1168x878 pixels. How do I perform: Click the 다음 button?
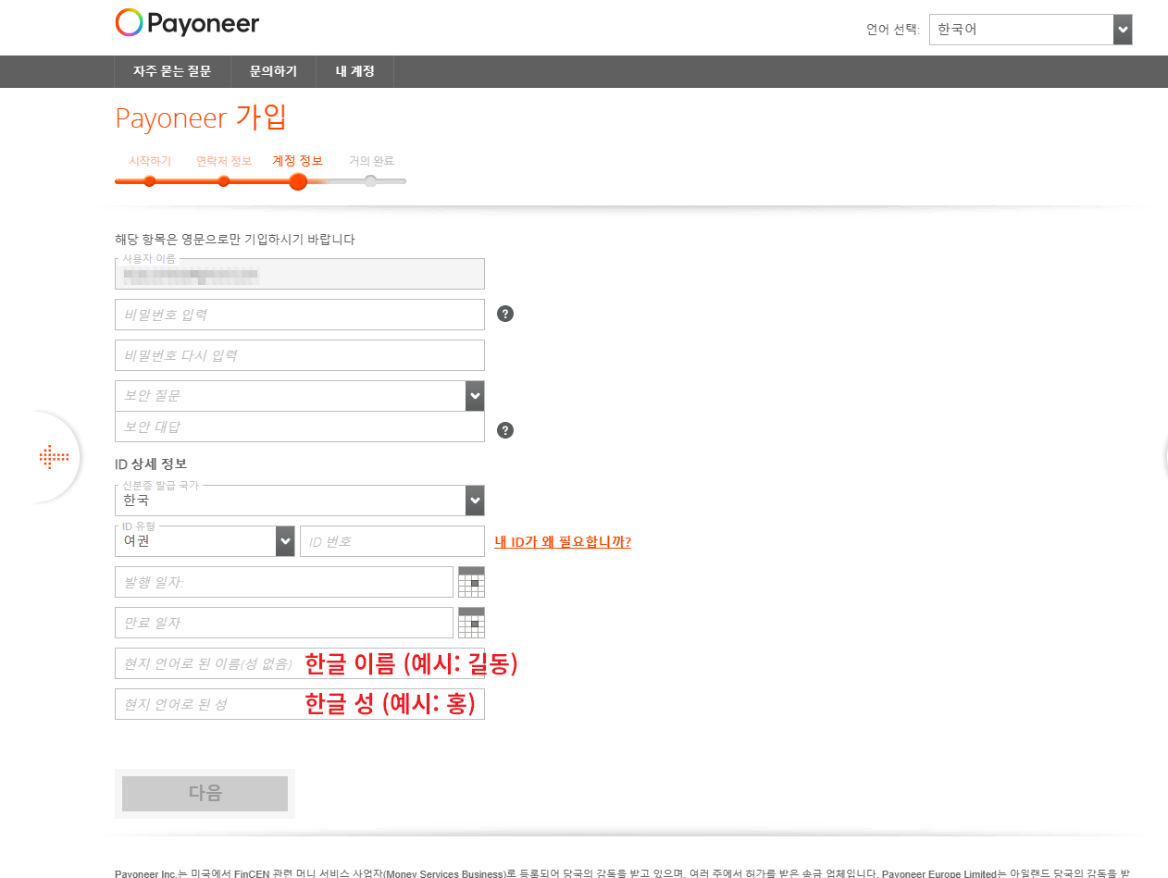tap(205, 794)
